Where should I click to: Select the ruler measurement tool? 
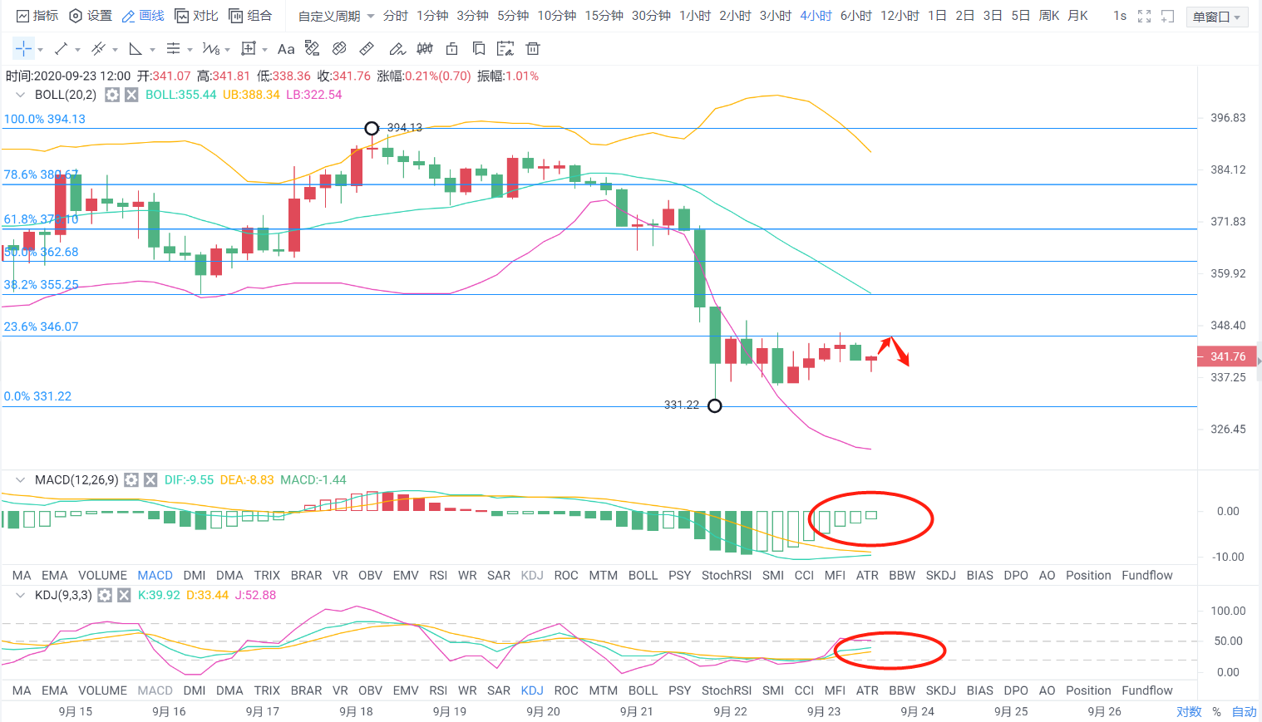[367, 49]
